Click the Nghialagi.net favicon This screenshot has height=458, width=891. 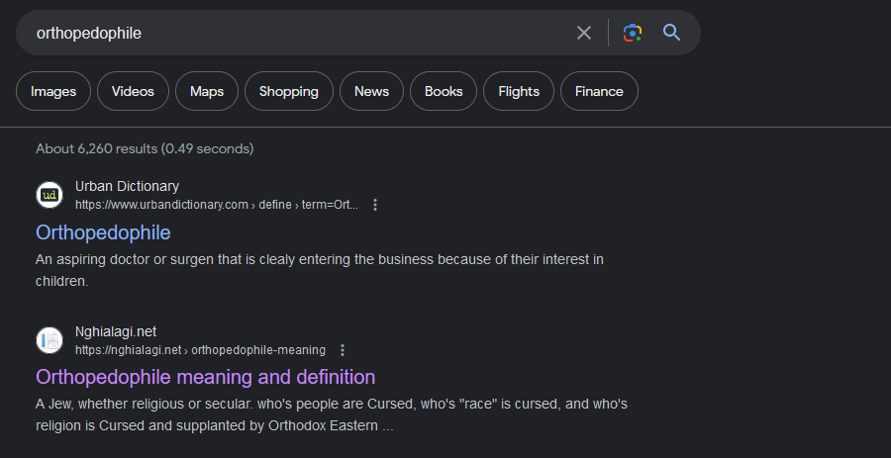pos(49,340)
